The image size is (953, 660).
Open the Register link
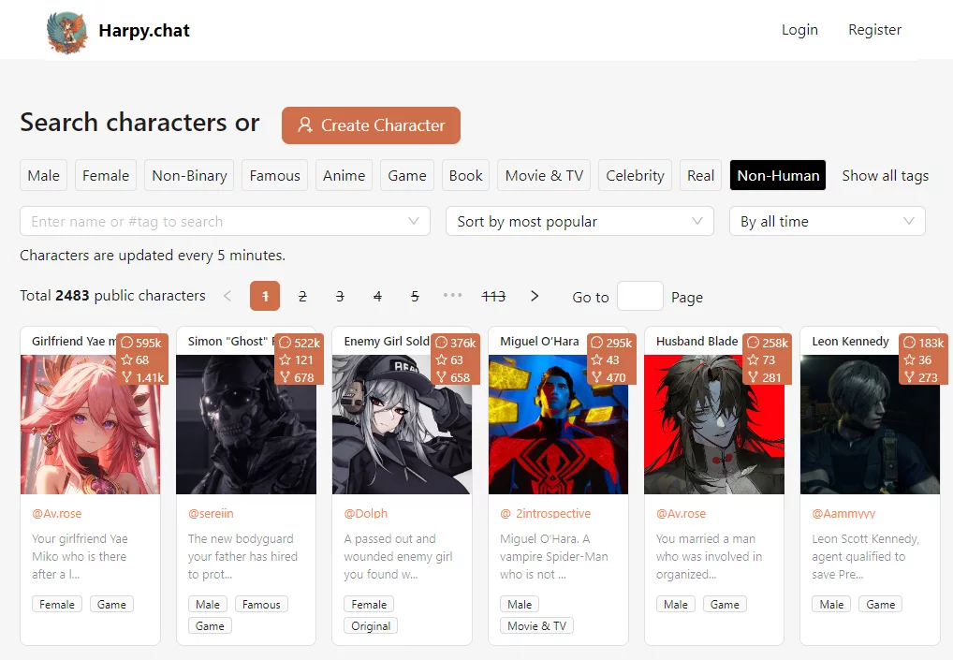(874, 30)
